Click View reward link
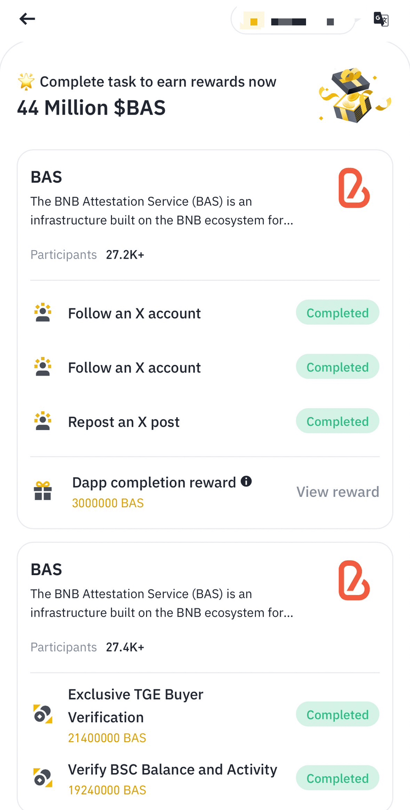The height and width of the screenshot is (810, 410). (338, 491)
